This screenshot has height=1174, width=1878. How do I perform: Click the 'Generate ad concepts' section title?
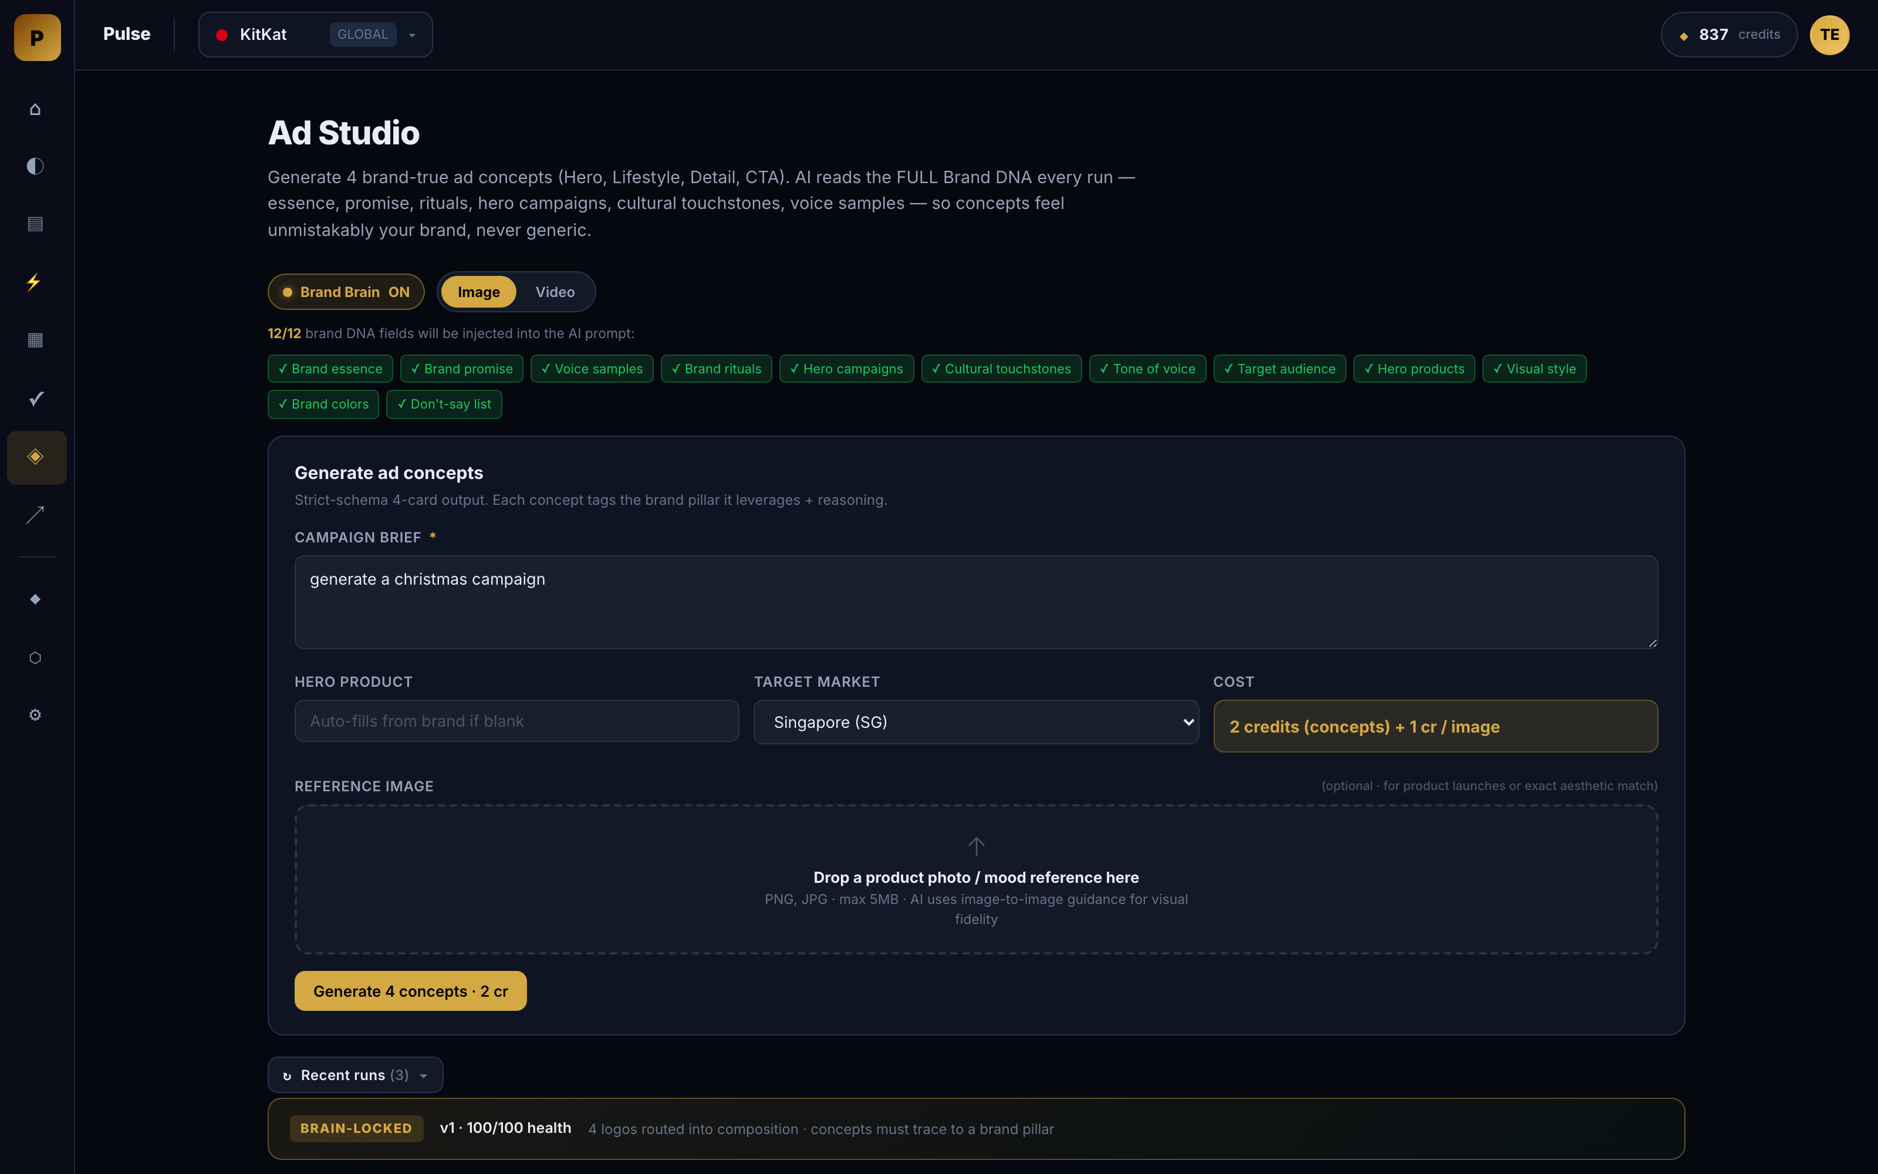click(x=389, y=473)
